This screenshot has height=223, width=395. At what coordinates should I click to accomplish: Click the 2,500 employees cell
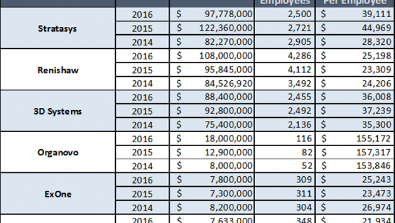coord(285,14)
